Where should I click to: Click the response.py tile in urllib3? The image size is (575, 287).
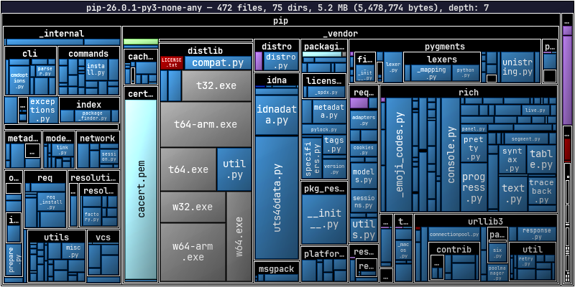(x=536, y=233)
